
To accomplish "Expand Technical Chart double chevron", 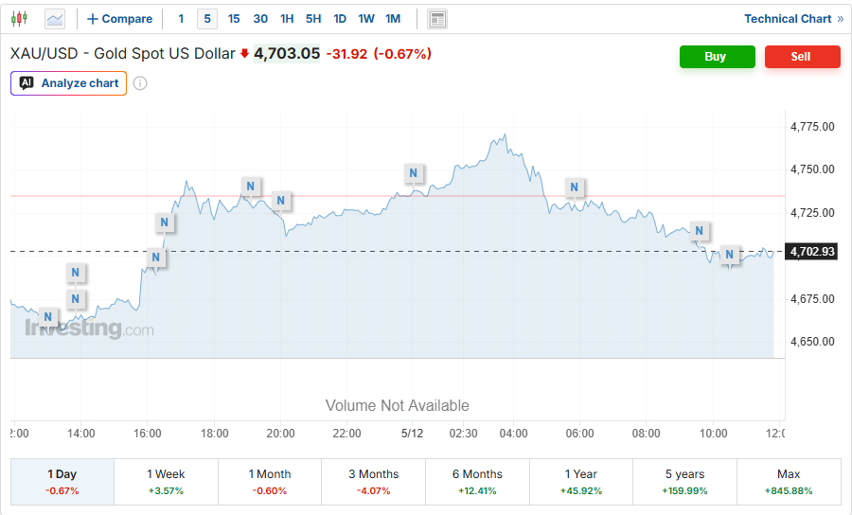I will click(841, 19).
